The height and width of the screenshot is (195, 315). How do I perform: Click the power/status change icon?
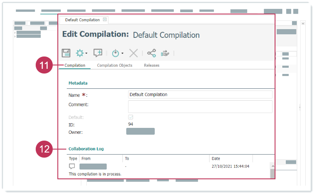(116, 53)
